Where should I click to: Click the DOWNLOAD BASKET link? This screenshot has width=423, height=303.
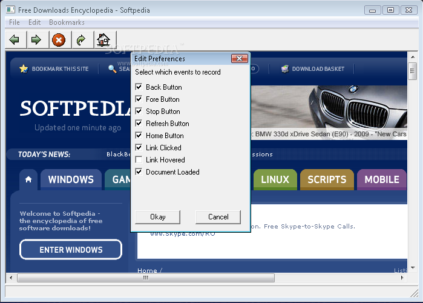(318, 69)
